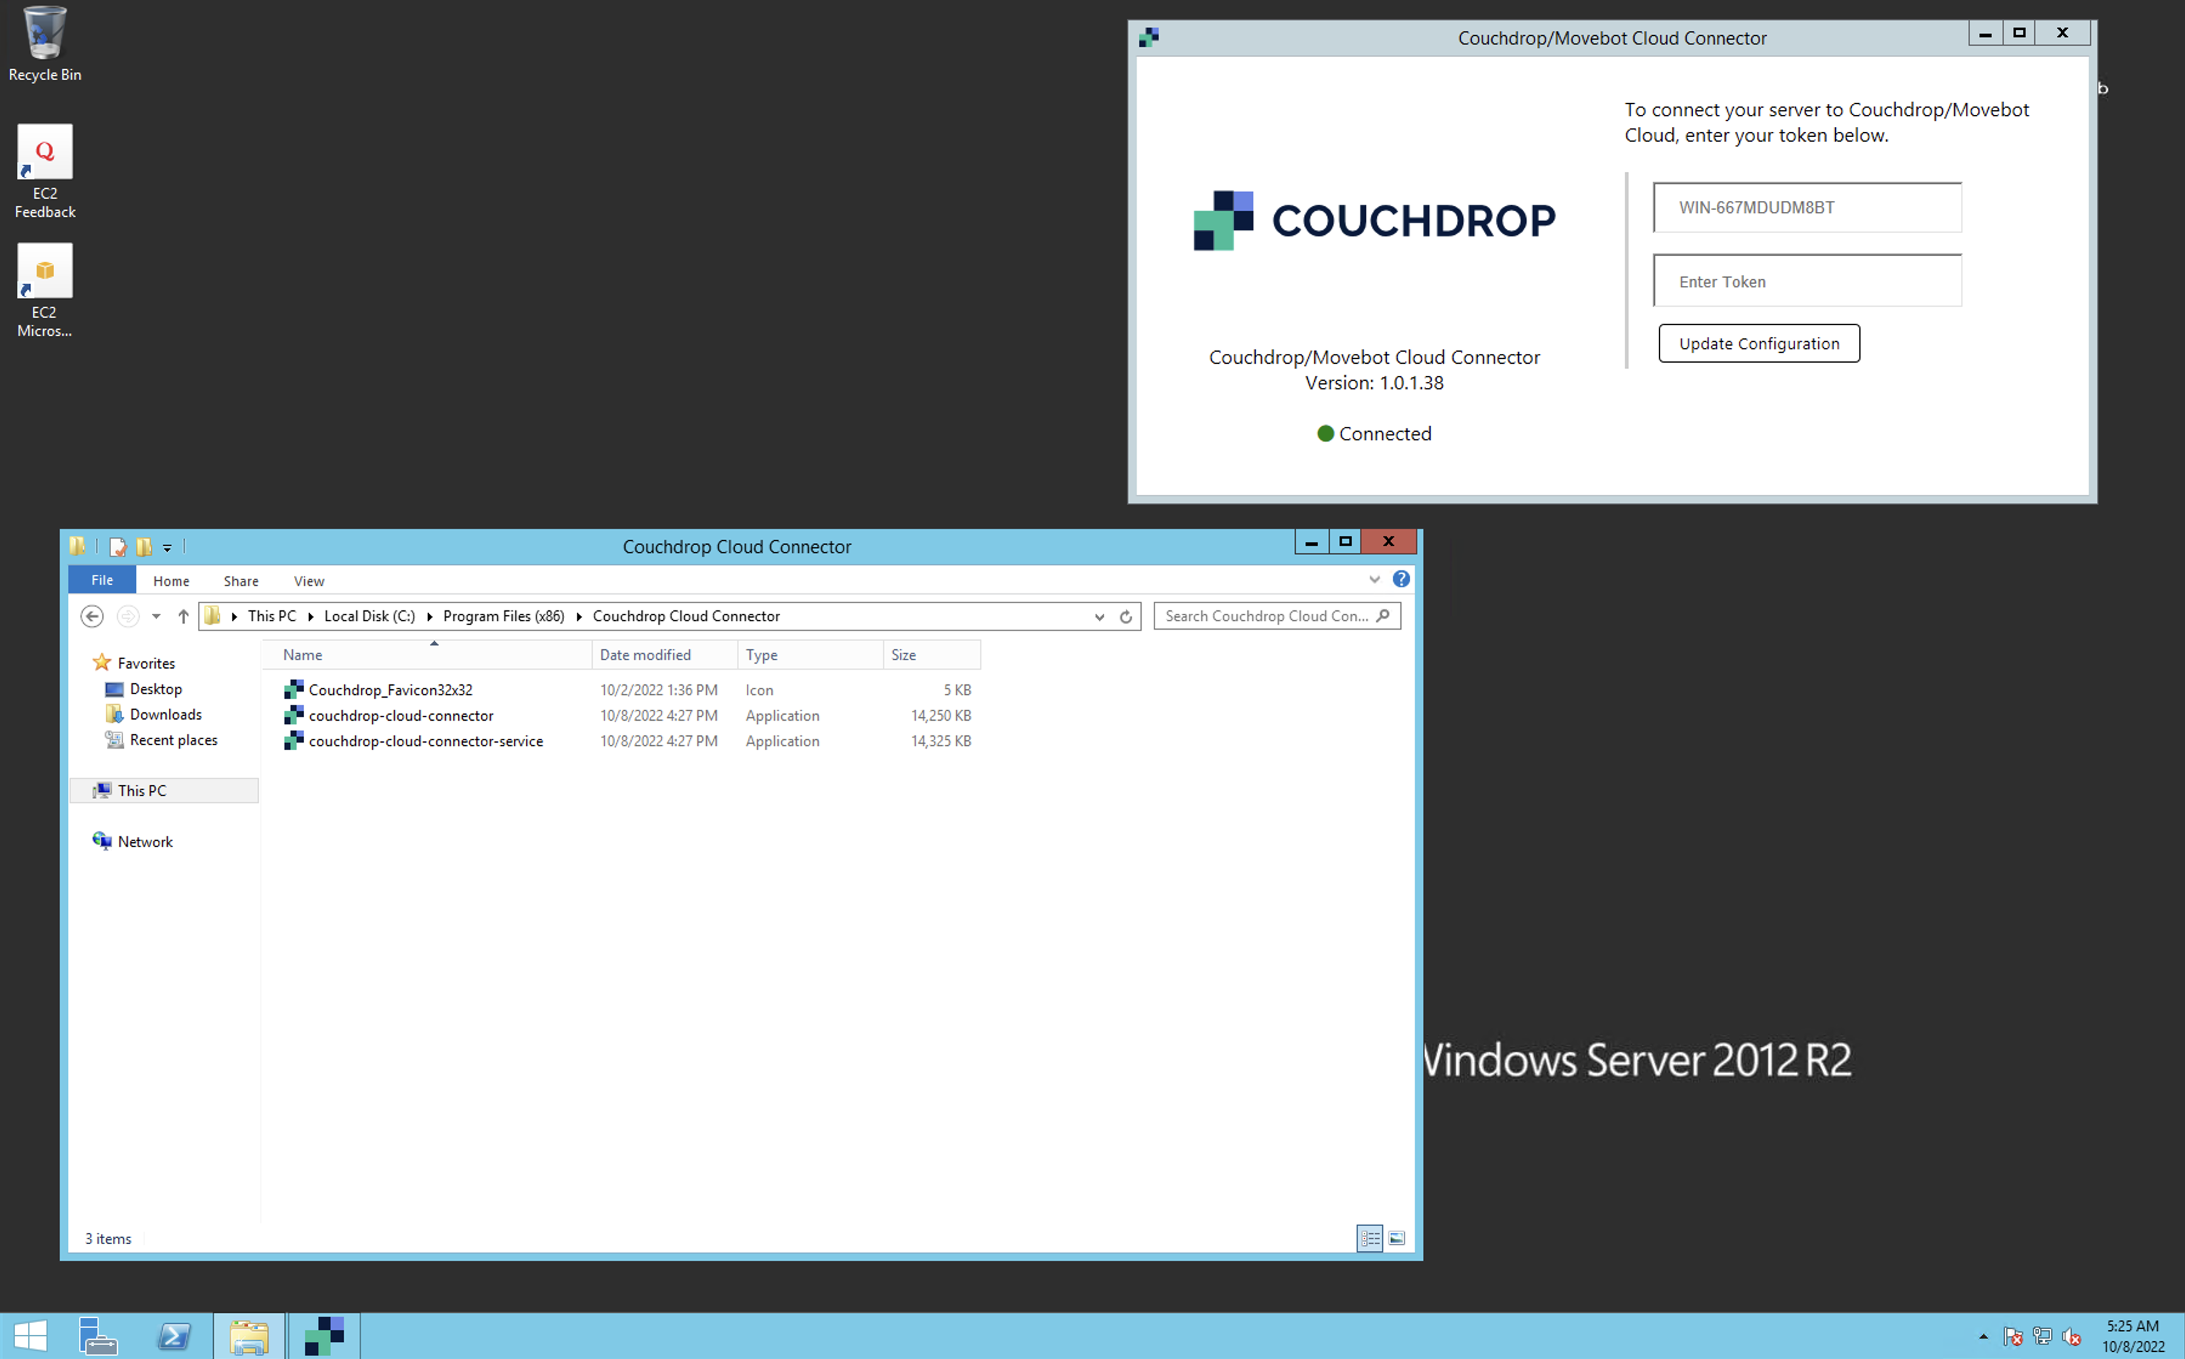Switch to Large icons view in status bar
The width and height of the screenshot is (2185, 1359).
(1397, 1239)
